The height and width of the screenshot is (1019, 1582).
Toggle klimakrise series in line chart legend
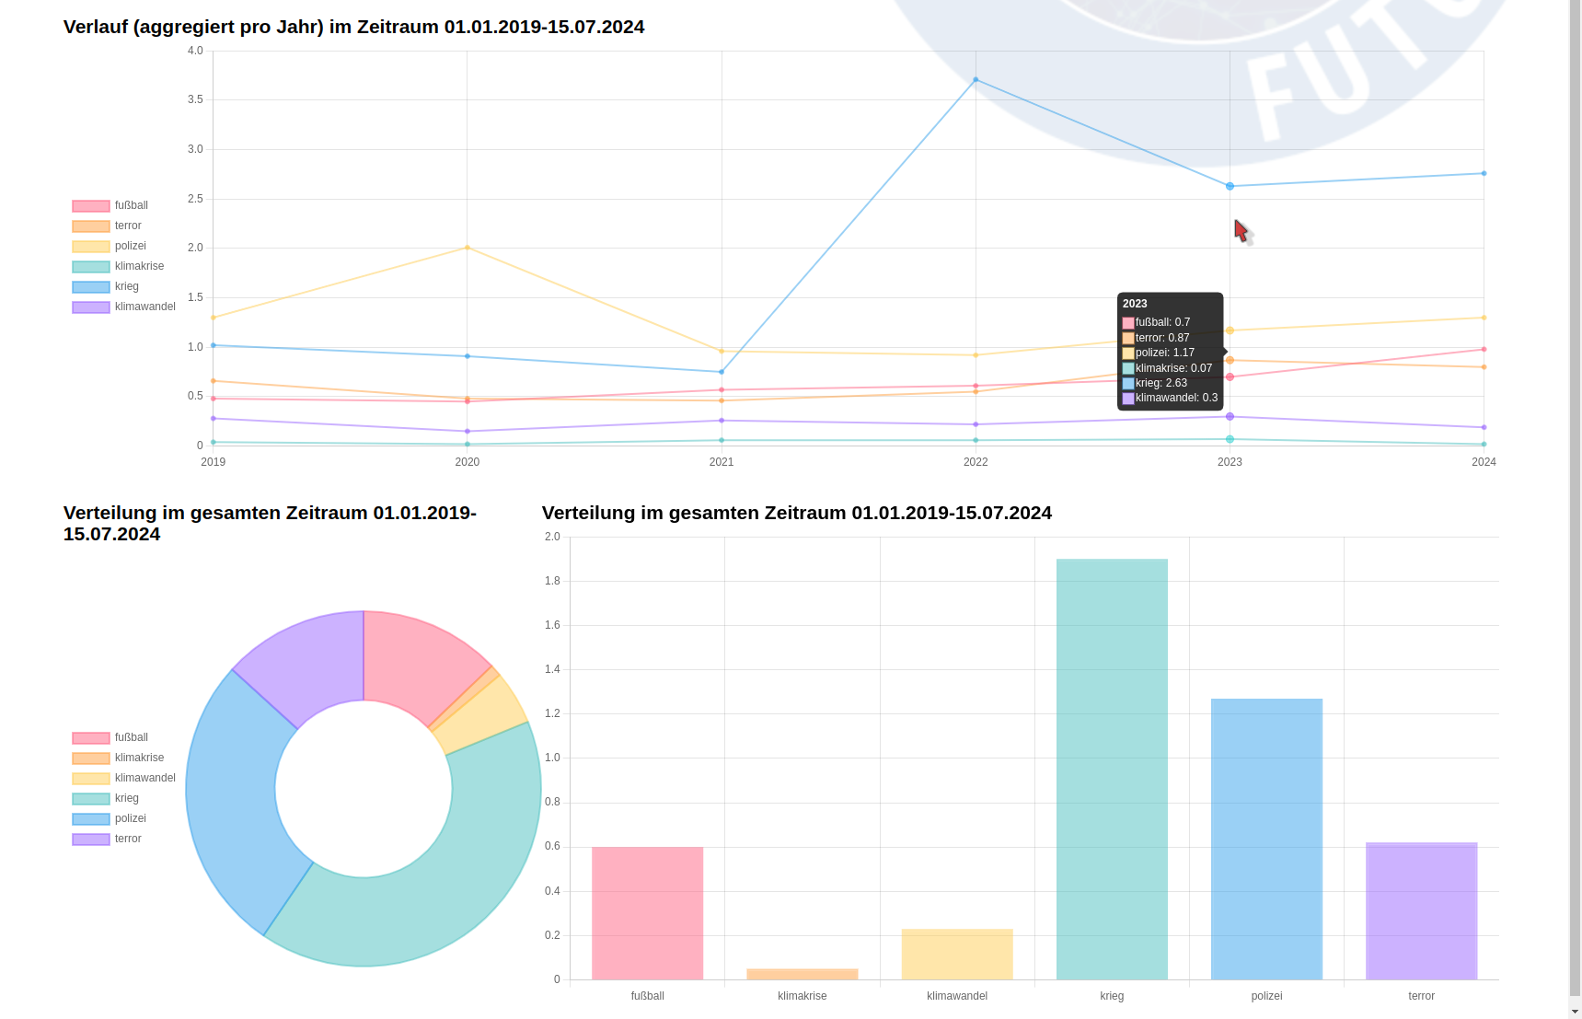[118, 266]
